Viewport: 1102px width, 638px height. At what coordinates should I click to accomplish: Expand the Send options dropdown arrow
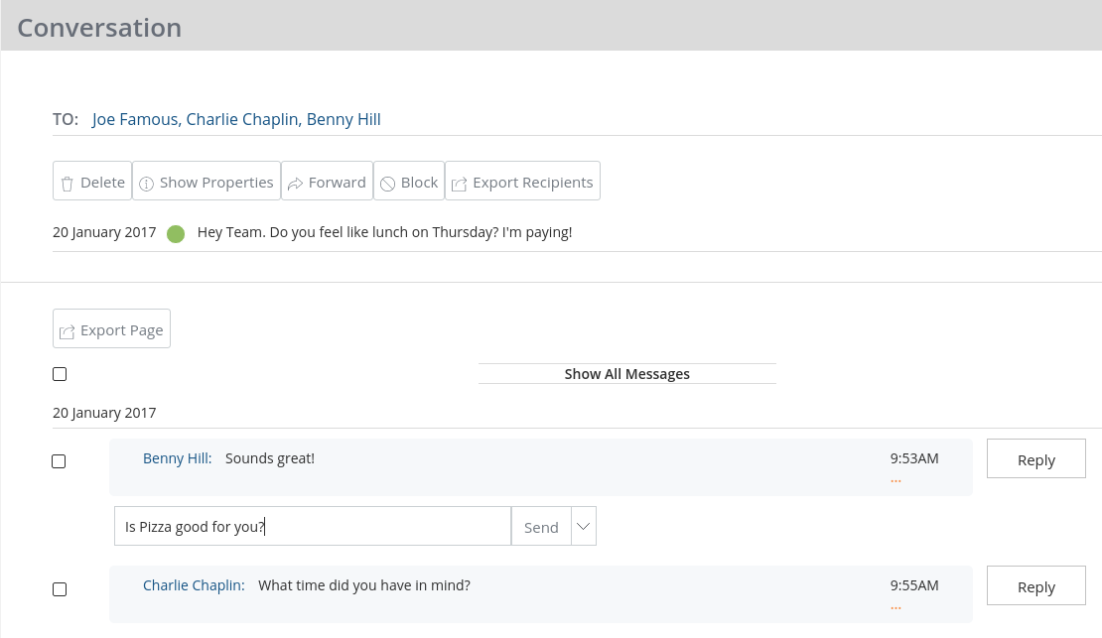pyautogui.click(x=584, y=526)
